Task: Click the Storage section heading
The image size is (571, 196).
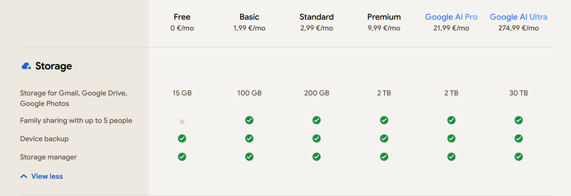Action: pyautogui.click(x=54, y=66)
